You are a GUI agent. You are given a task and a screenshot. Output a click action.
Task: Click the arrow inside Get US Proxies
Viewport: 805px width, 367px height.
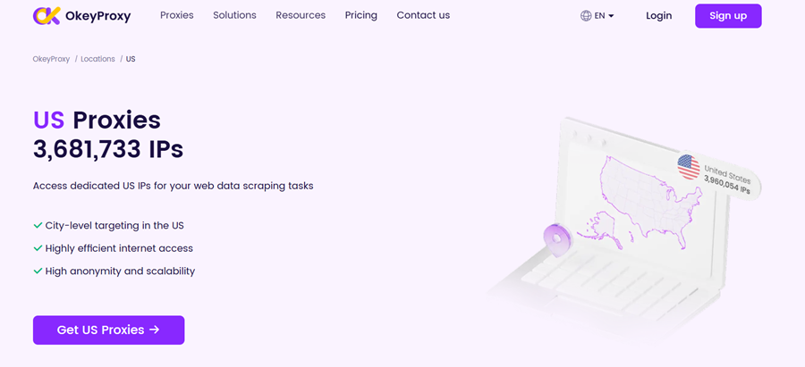click(155, 329)
